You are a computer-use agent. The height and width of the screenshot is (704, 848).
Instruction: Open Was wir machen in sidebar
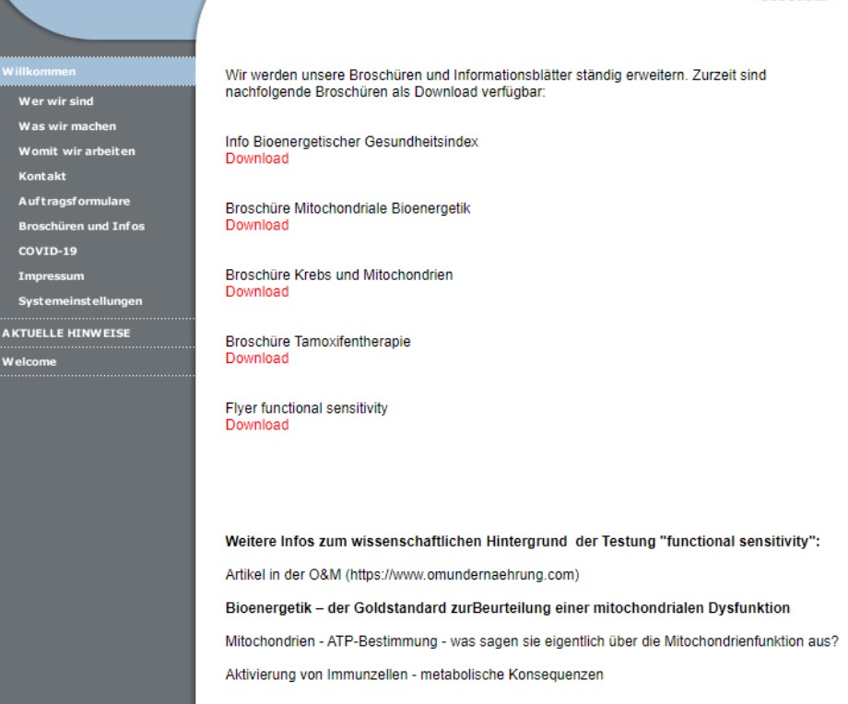point(67,126)
